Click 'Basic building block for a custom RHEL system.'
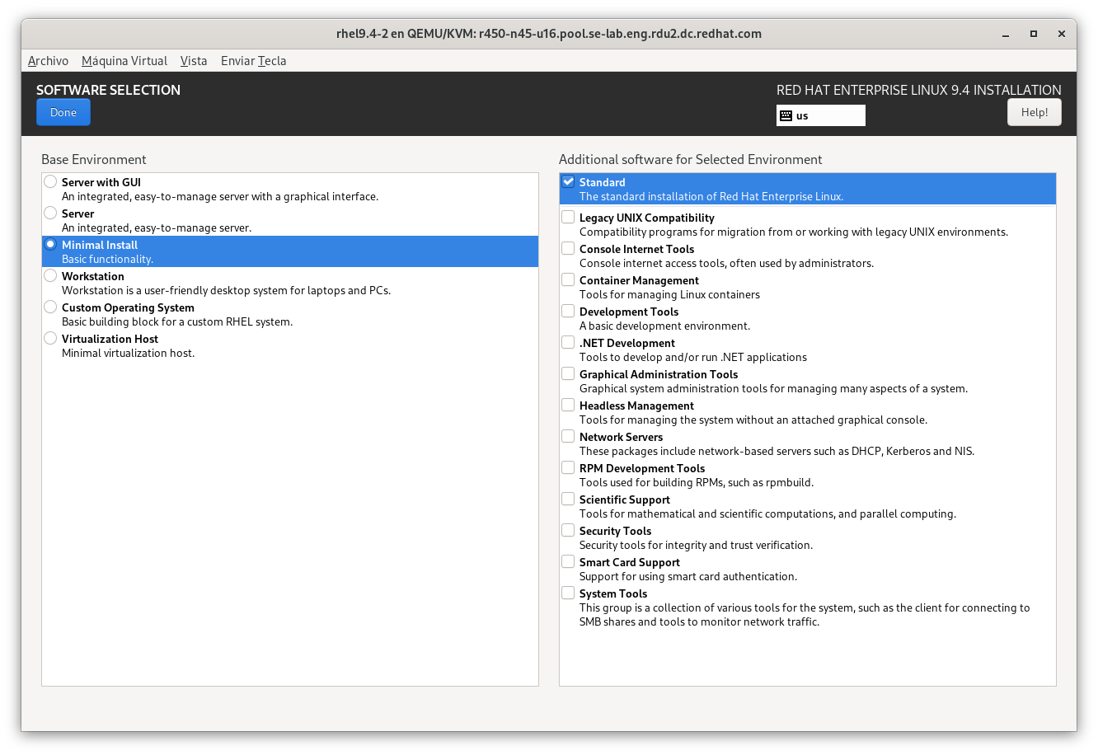This screenshot has height=755, width=1098. pyautogui.click(x=177, y=321)
